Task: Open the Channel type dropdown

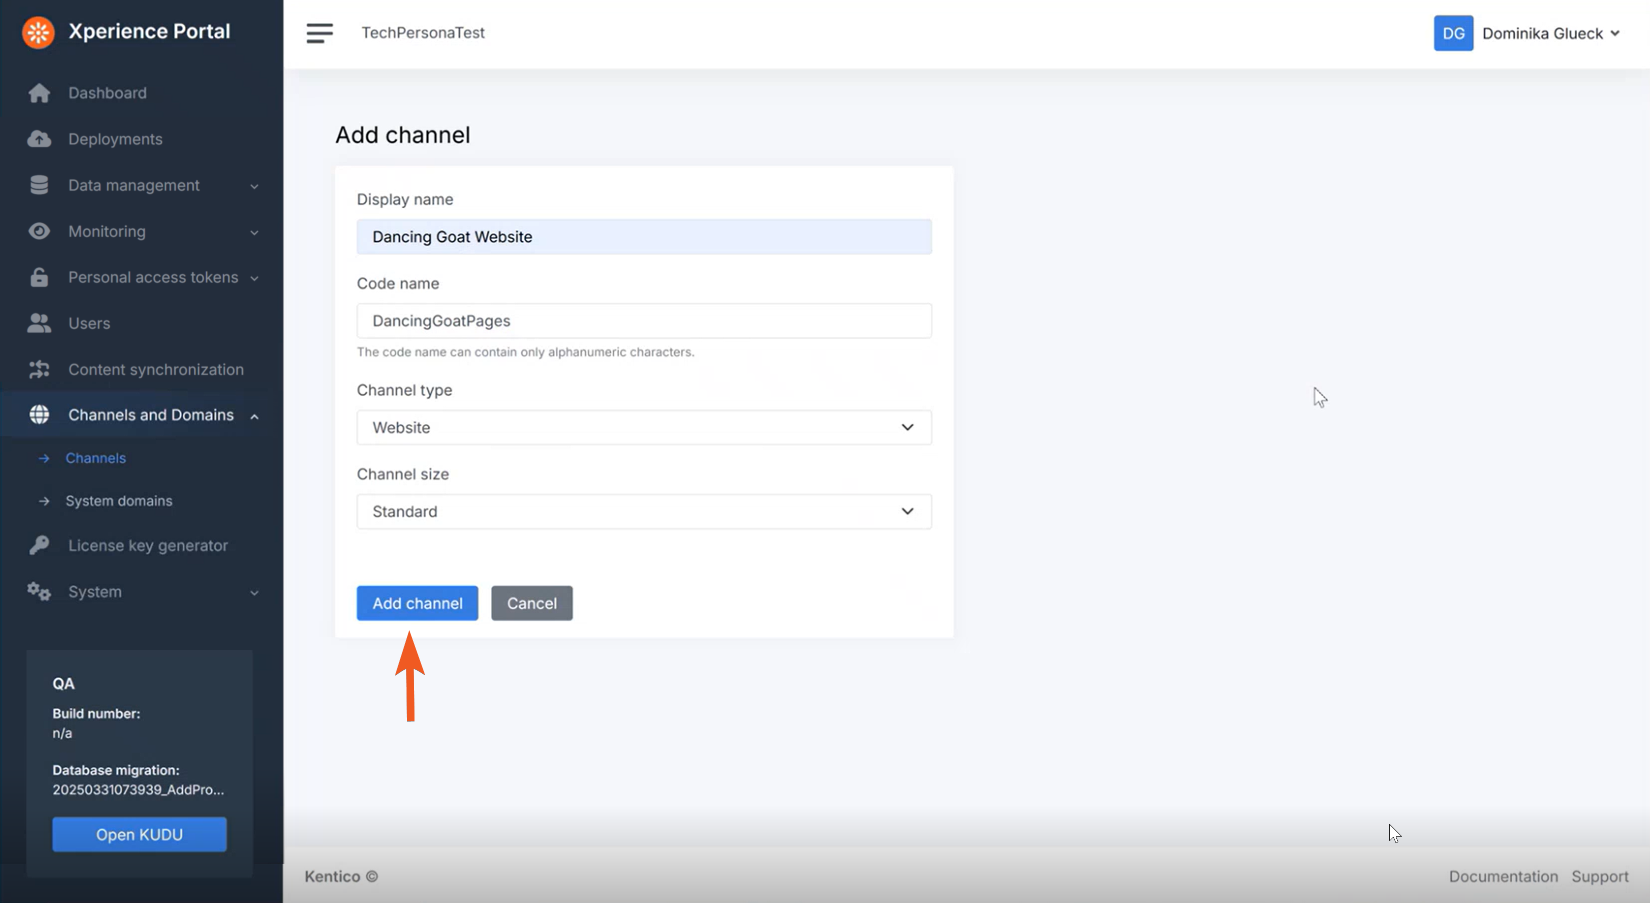Action: click(x=643, y=427)
